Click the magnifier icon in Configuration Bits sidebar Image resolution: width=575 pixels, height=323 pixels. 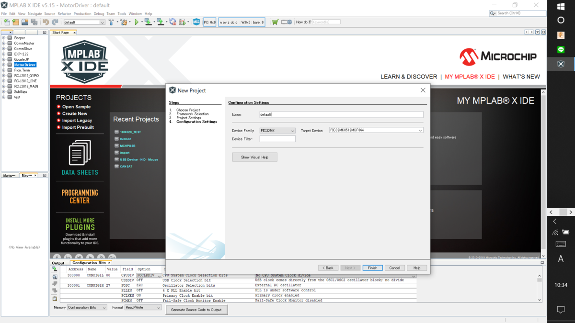coord(55,277)
